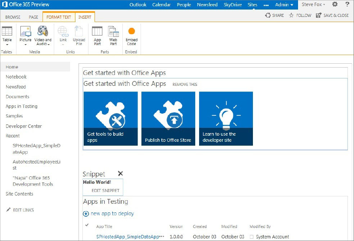Open Site Contents

[x=19, y=194]
